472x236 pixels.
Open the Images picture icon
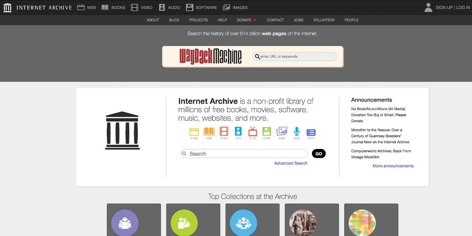click(226, 8)
